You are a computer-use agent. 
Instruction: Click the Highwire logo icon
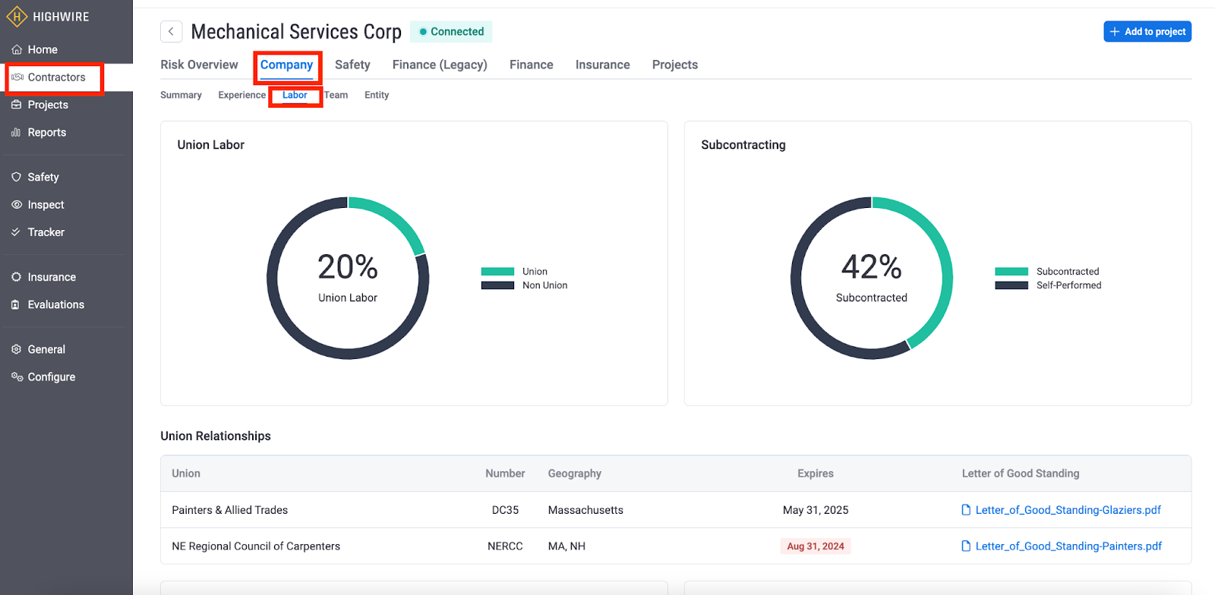[17, 17]
